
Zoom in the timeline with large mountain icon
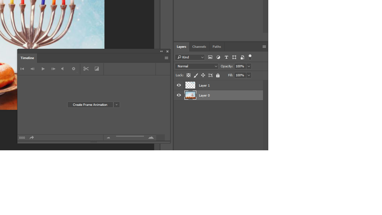tap(151, 138)
